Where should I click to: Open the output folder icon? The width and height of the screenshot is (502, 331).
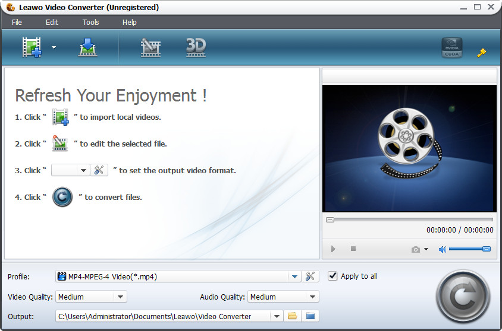tap(310, 316)
